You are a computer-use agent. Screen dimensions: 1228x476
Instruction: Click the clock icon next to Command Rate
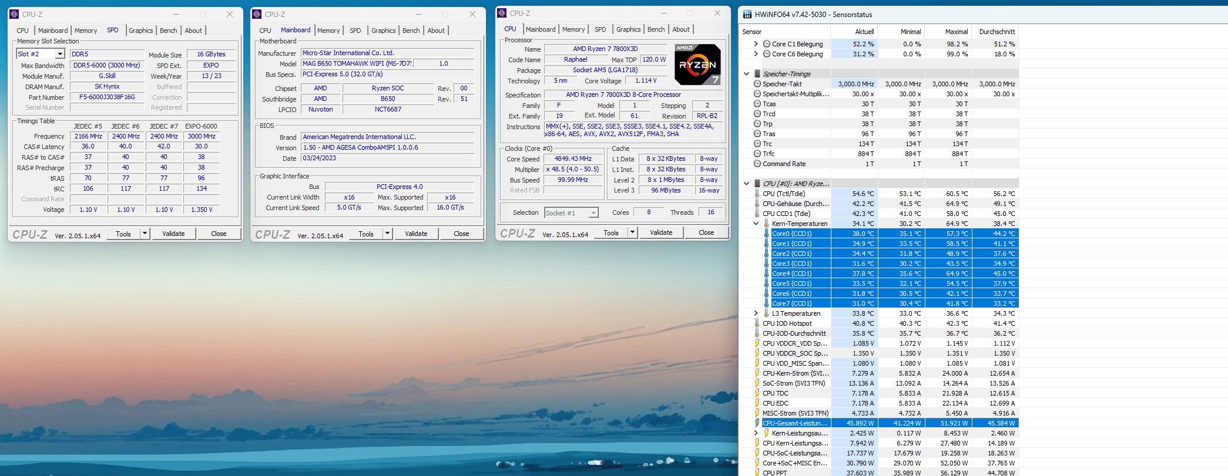click(x=757, y=164)
